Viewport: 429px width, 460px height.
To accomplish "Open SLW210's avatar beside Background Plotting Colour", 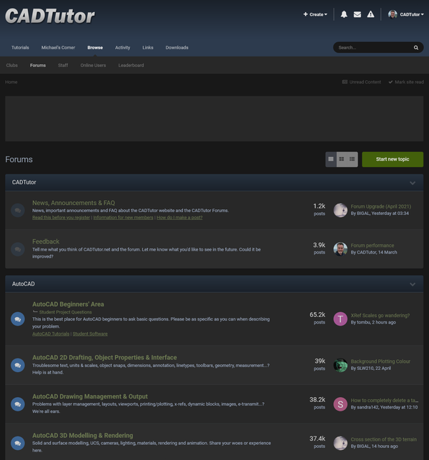I will (x=340, y=365).
